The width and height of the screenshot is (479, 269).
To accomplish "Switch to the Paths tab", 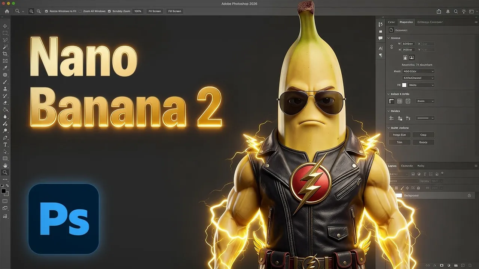I will click(x=421, y=166).
